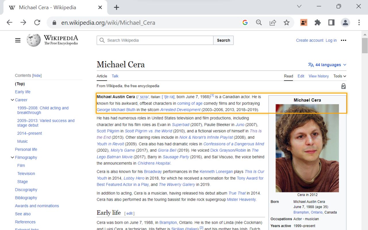Open the Kenneth Lonergan link
Screen dimensions: 368x230
[216, 172]
